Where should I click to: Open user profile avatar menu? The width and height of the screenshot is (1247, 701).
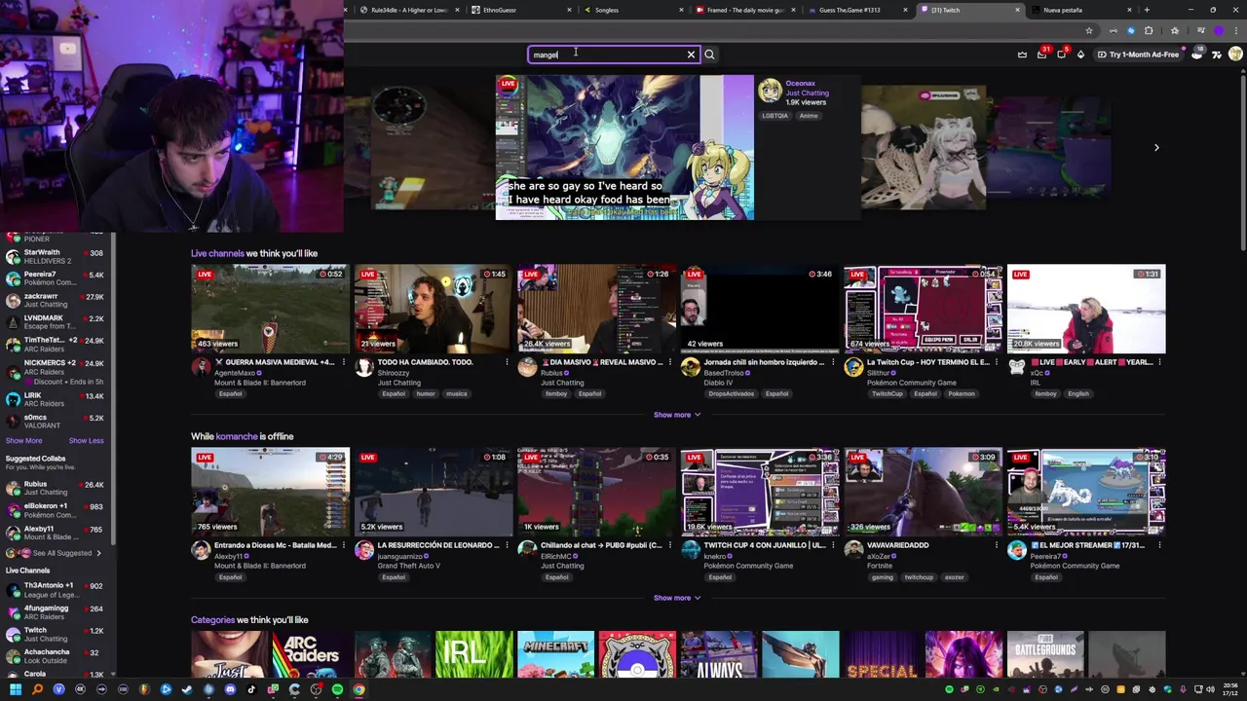coord(1235,55)
